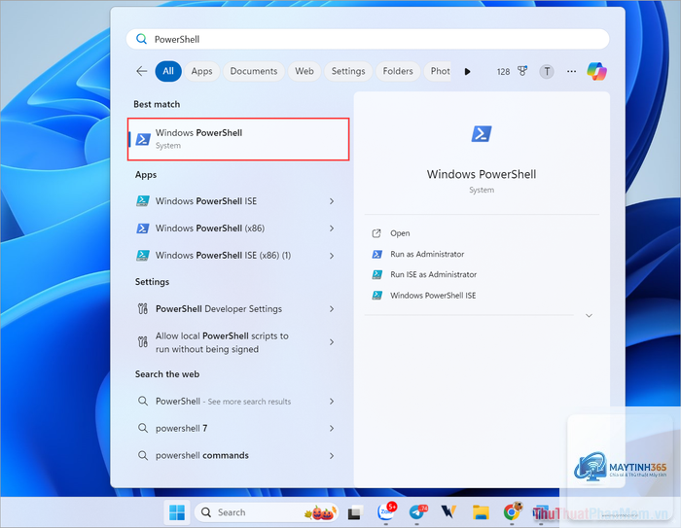This screenshot has height=528, width=681.
Task: Click the Allow local scripts tools icon
Action: tap(142, 342)
